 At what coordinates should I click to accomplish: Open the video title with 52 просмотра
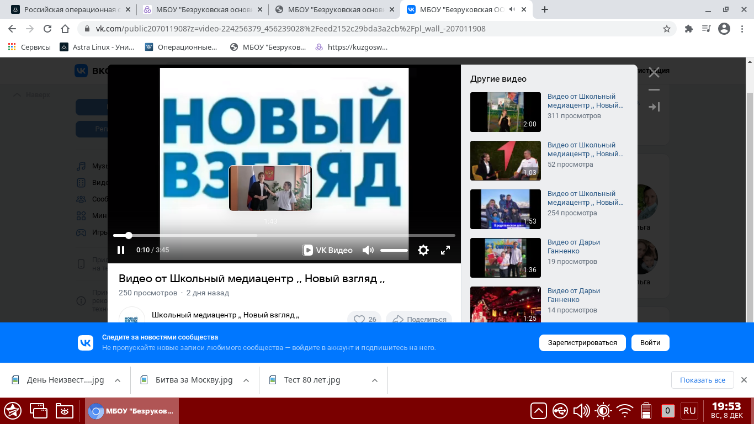[x=585, y=150]
